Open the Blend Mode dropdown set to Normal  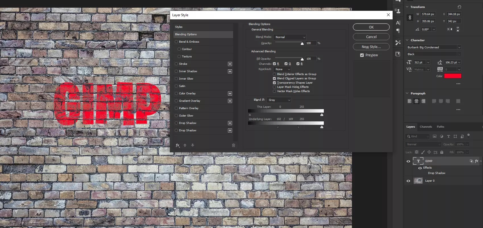[x=290, y=37]
